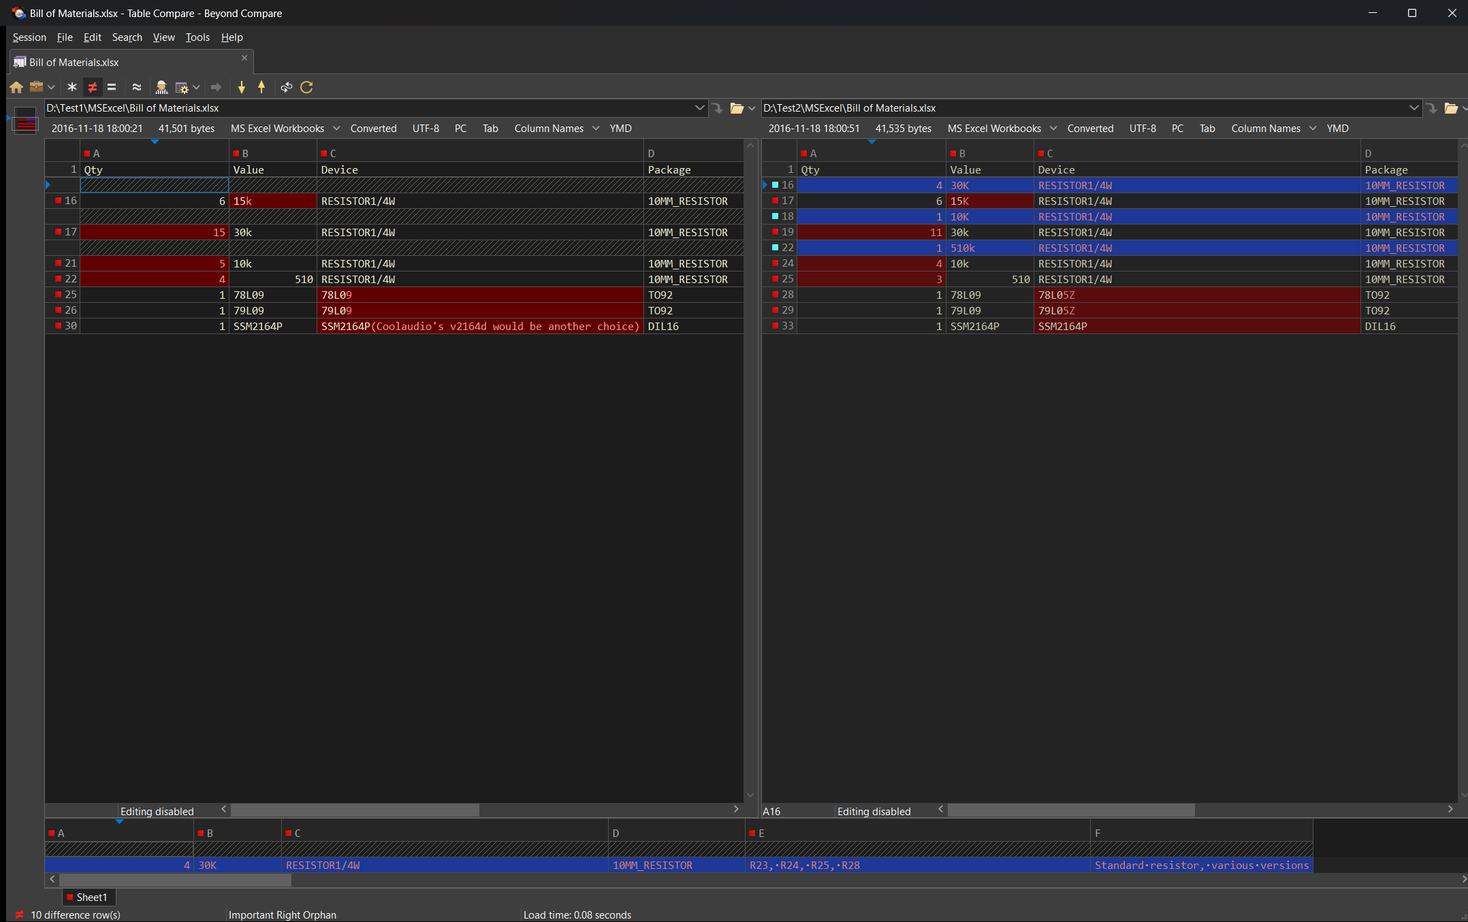
Task: Click the difference thumbnail overview map
Action: click(25, 121)
